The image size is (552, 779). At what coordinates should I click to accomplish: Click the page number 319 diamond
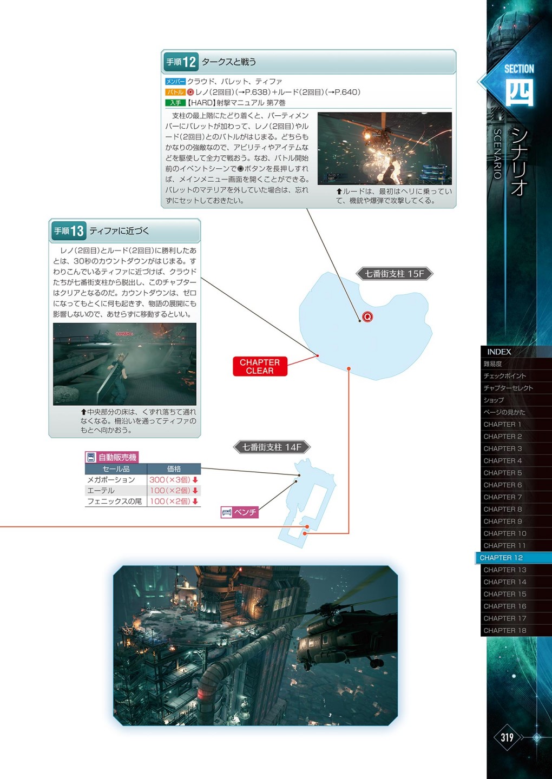(x=507, y=737)
